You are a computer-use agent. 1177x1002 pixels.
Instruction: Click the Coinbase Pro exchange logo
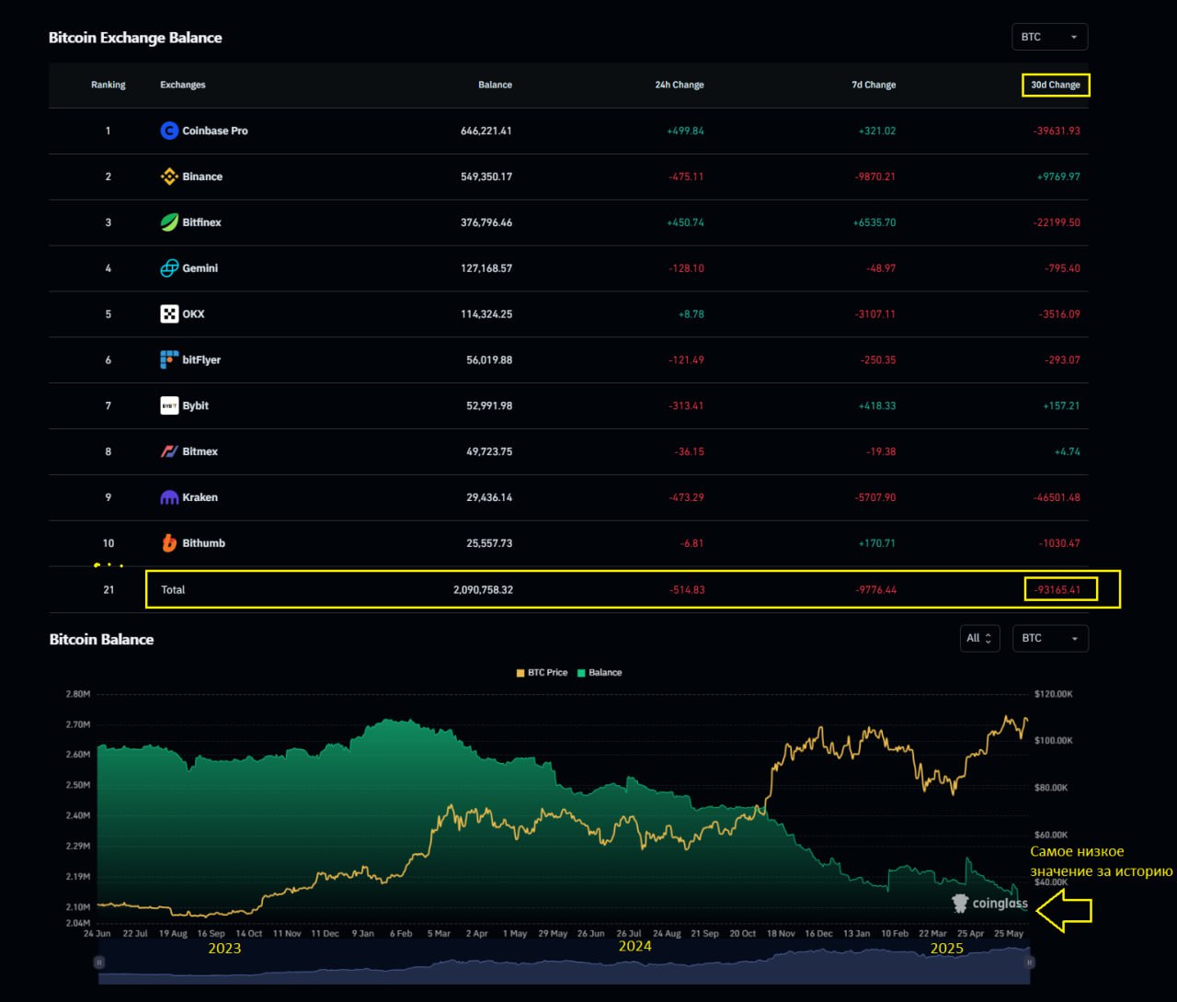(x=169, y=131)
